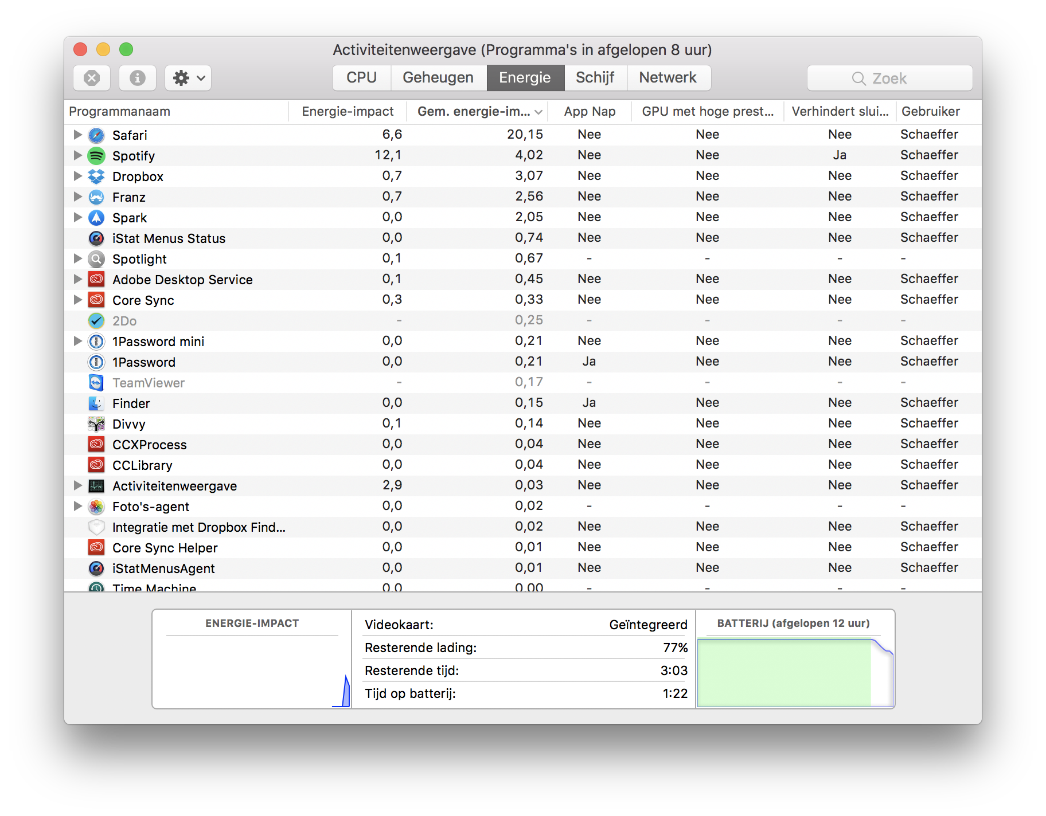
Task: Expand the Safari process row
Action: pos(77,135)
